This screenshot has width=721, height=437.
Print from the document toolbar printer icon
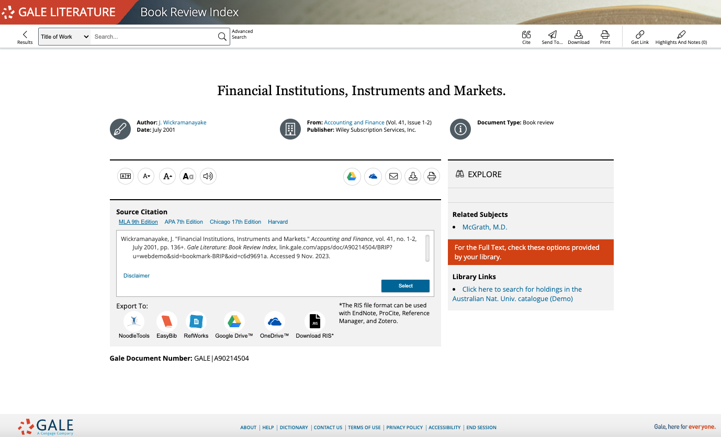coord(432,176)
